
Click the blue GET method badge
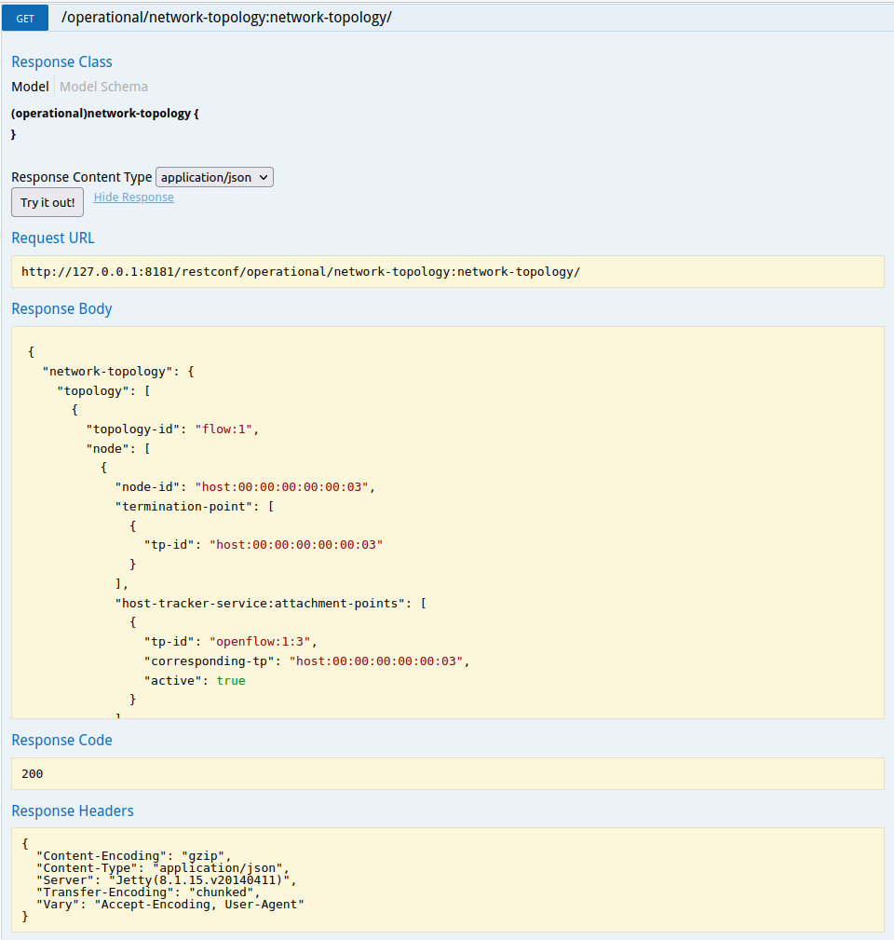point(25,18)
